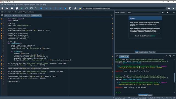This screenshot has height=99, width=176.
Task: Save the current file
Action: pyautogui.click(x=12, y=9)
